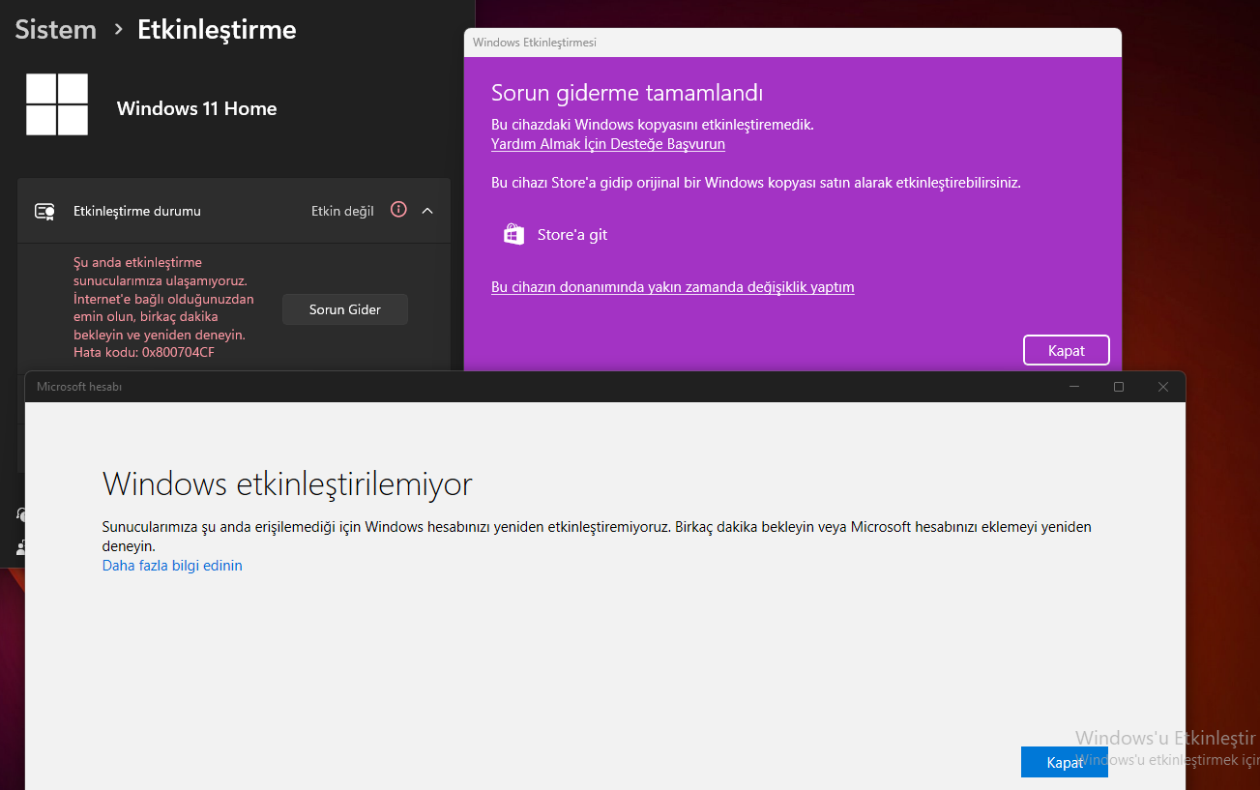Open the recent hardware change link

tap(672, 287)
